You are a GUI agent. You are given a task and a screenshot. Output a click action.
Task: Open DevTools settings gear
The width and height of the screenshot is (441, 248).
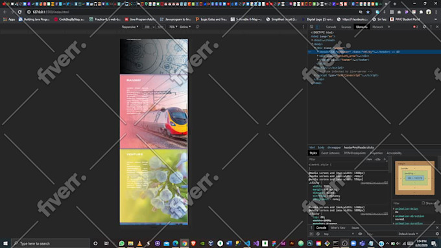point(424,27)
